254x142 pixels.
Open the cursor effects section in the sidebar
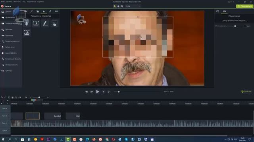[11, 41]
